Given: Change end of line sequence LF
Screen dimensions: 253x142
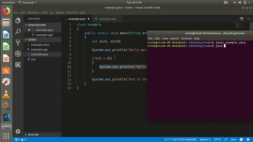Looking at the screenshot, I should coord(226,139).
